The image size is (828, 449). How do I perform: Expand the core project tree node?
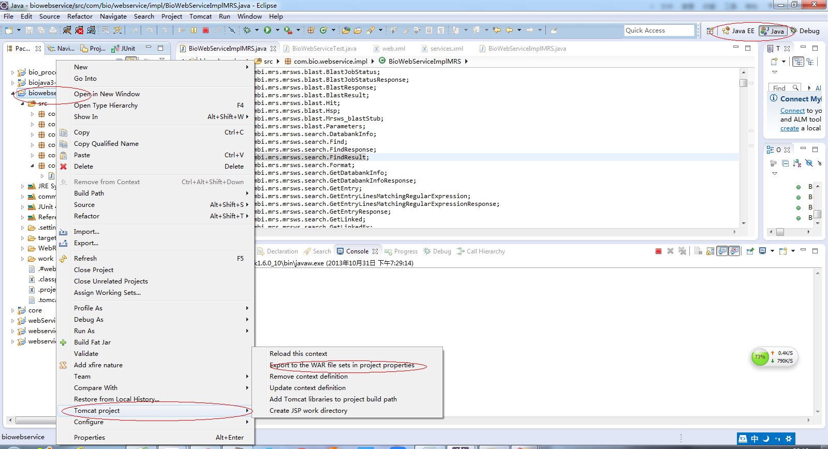tap(13, 310)
